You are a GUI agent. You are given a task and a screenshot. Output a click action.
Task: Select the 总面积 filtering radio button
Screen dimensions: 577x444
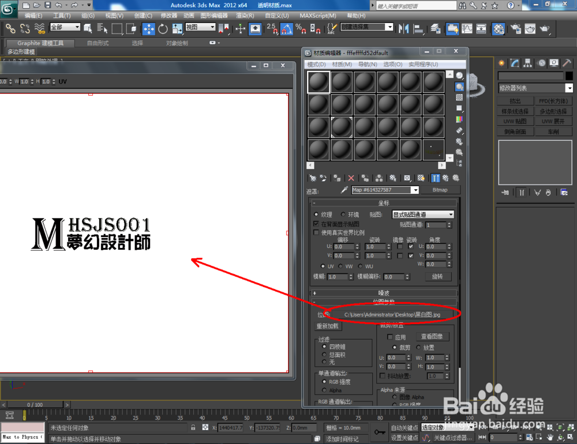(324, 354)
